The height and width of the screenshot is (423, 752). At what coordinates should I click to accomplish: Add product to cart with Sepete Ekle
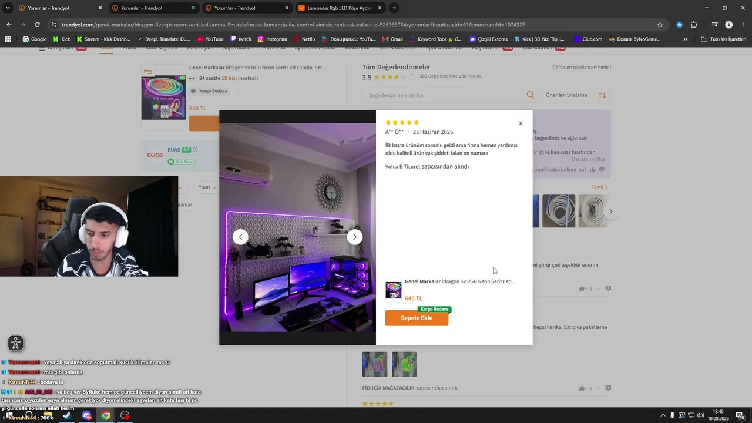click(417, 318)
